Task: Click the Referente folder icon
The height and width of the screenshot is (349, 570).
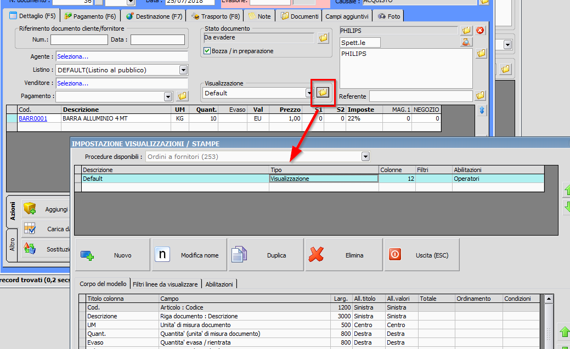Action: pos(481,96)
